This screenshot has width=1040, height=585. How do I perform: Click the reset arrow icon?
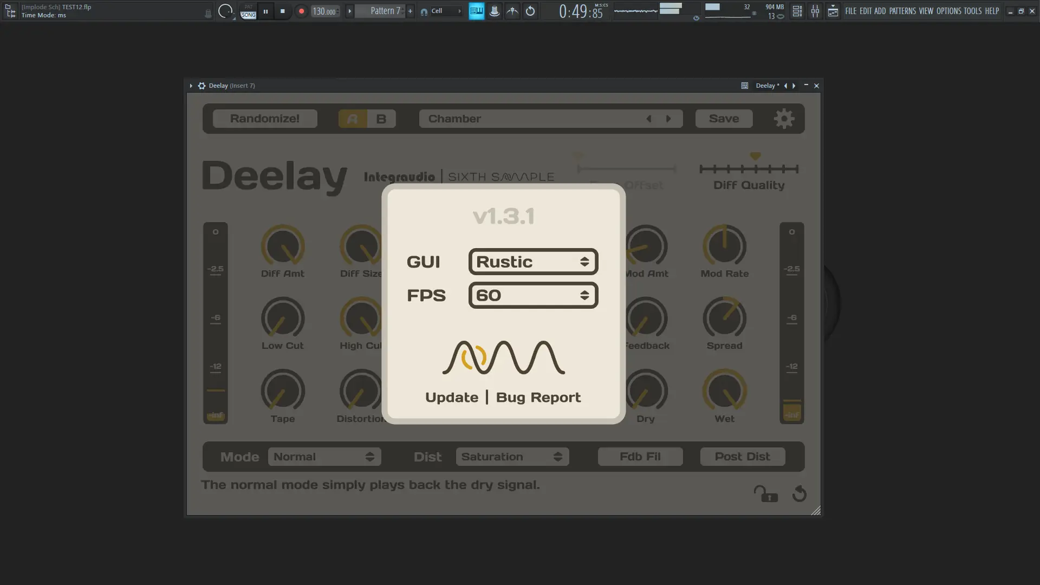[799, 494]
